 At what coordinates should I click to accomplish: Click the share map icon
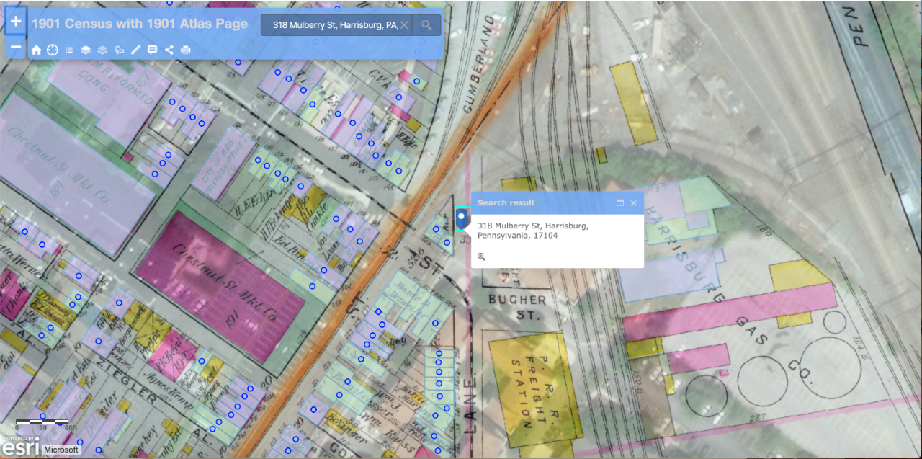pyautogui.click(x=169, y=50)
